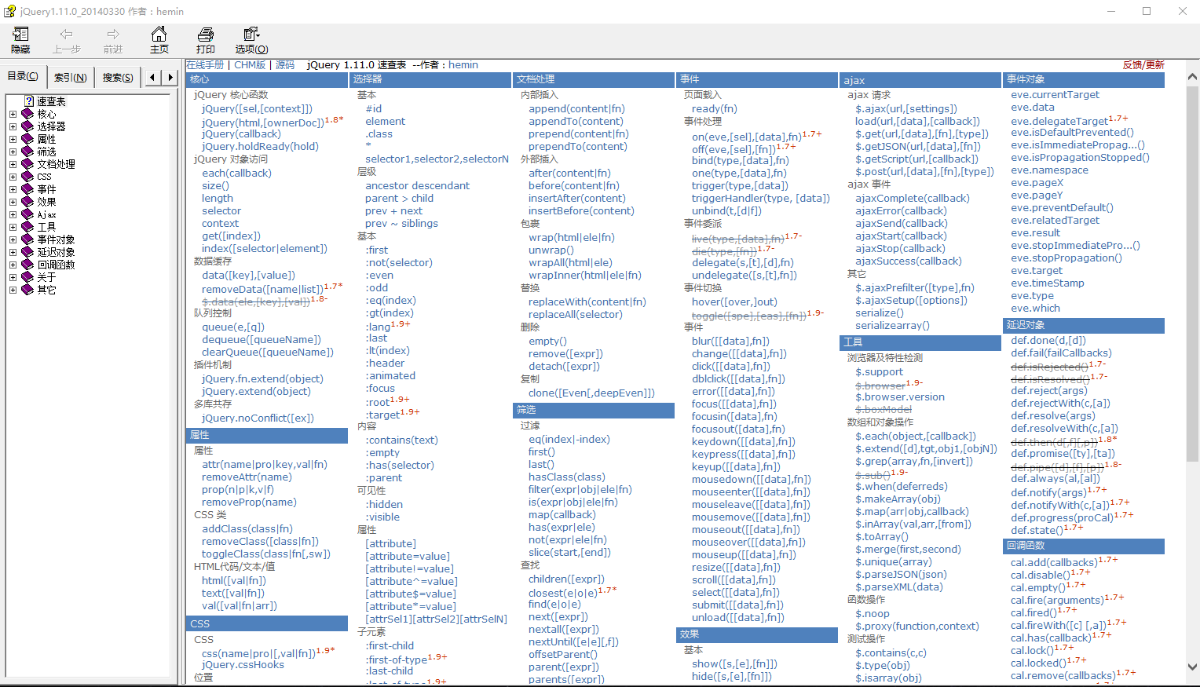Open the jQuery.noConflict([ex]) entry

pos(258,418)
